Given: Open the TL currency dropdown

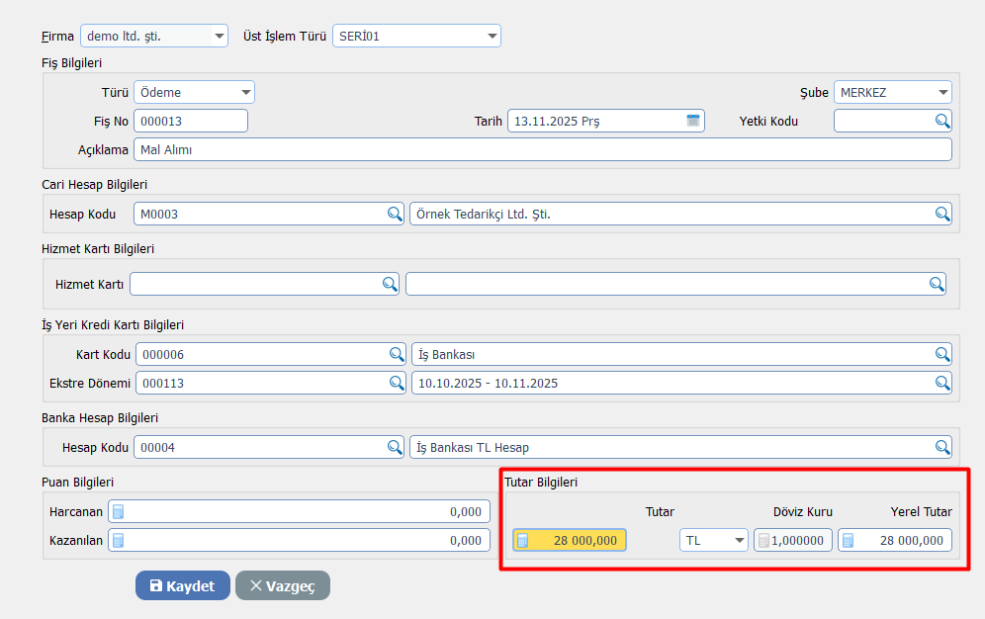Looking at the screenshot, I should [x=738, y=540].
